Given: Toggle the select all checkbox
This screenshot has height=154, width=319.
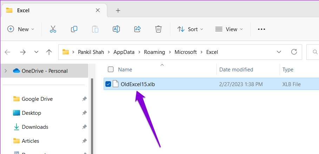Looking at the screenshot, I should coord(110,70).
